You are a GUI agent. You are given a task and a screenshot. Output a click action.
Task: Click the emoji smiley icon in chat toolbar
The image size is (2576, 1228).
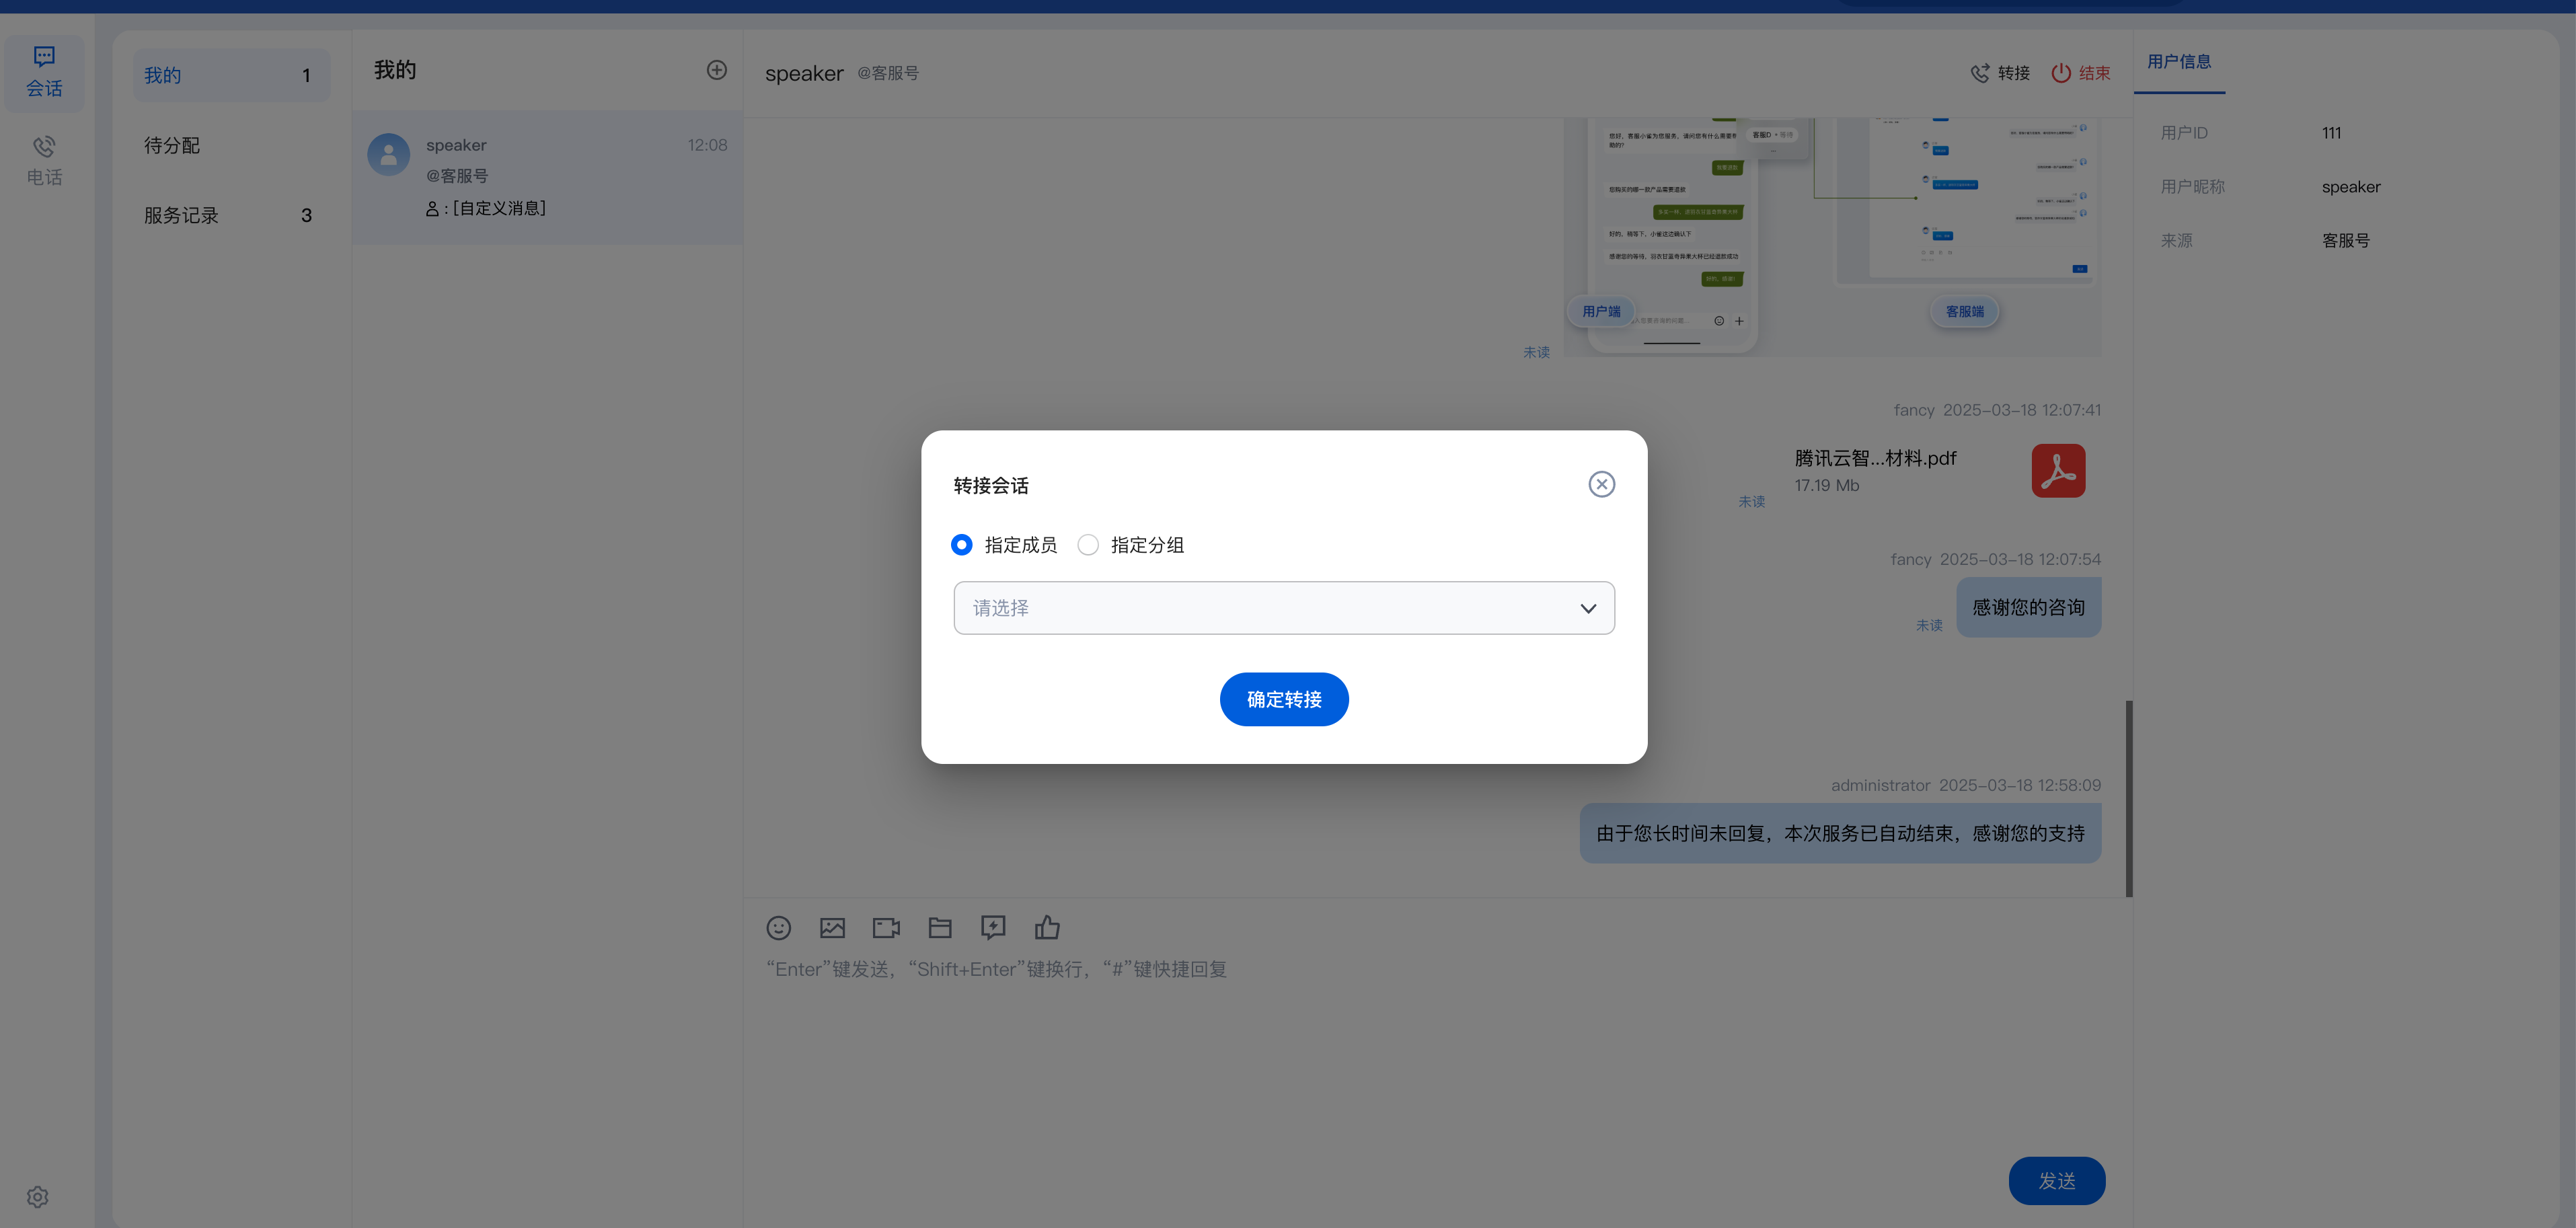click(x=778, y=928)
